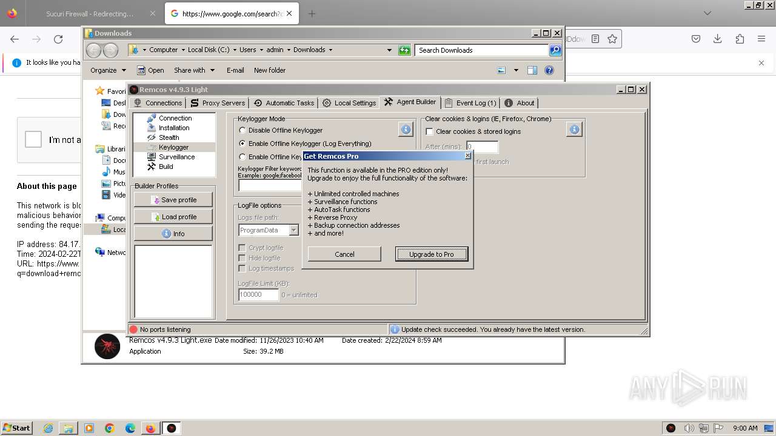
Task: Toggle Hide logfile checkbox
Action: (x=242, y=258)
